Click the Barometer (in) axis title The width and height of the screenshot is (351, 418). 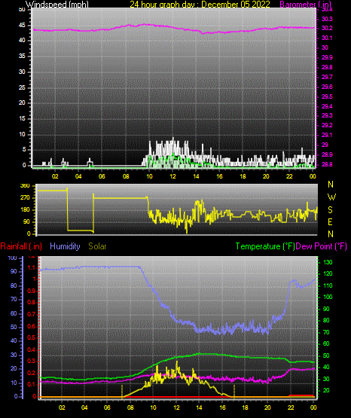pos(305,5)
